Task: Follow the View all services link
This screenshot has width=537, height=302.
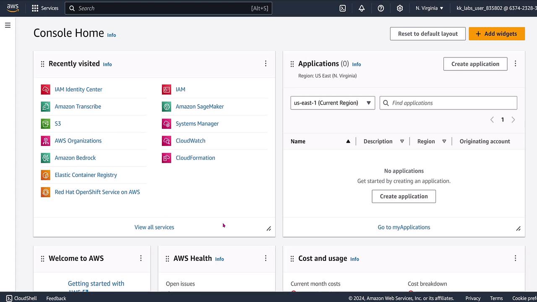Action: coord(154,227)
